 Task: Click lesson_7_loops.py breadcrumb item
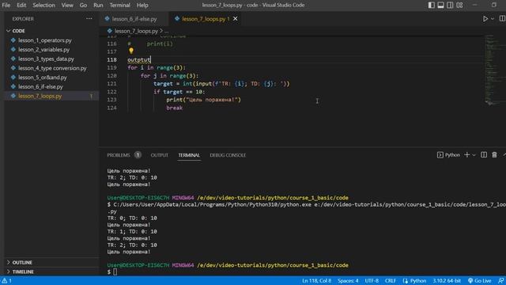click(136, 31)
